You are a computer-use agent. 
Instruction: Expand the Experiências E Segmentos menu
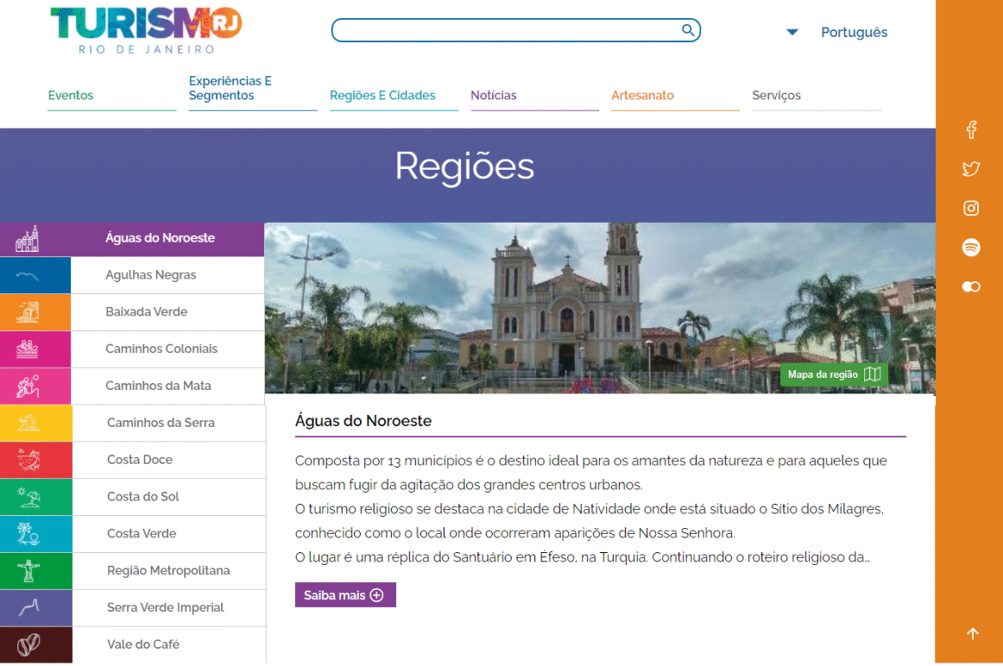point(230,88)
